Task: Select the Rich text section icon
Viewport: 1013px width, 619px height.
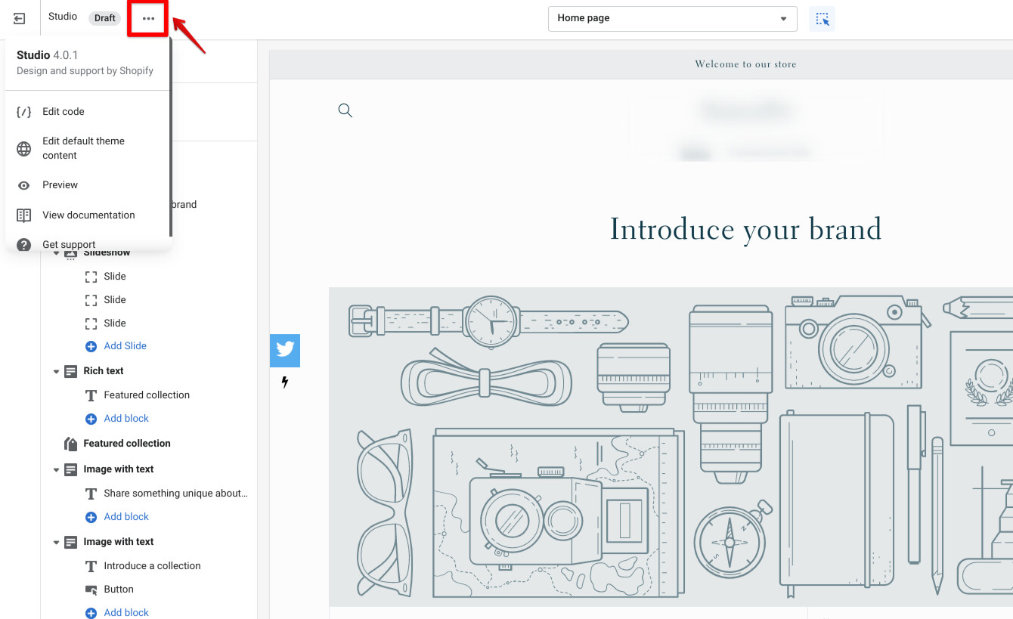Action: (70, 371)
